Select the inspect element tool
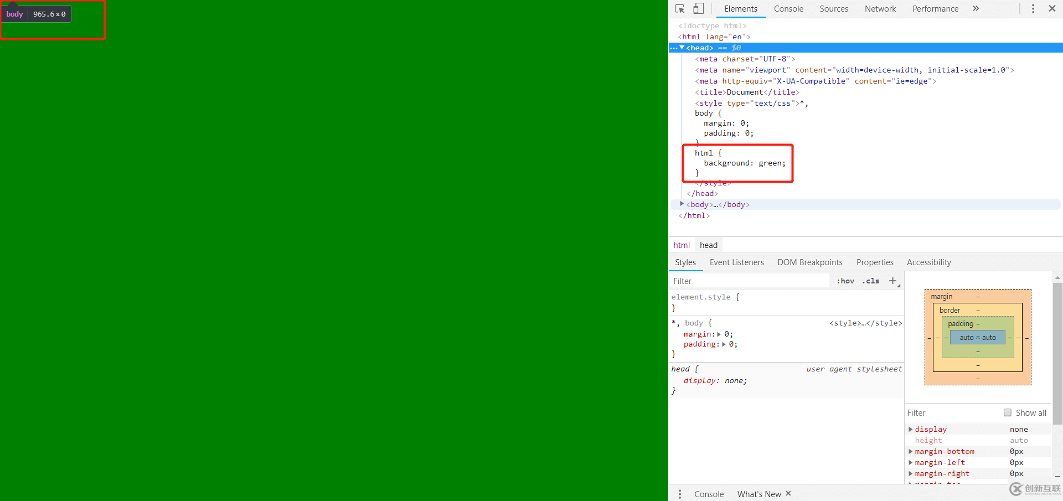1063x501 pixels. pos(680,8)
